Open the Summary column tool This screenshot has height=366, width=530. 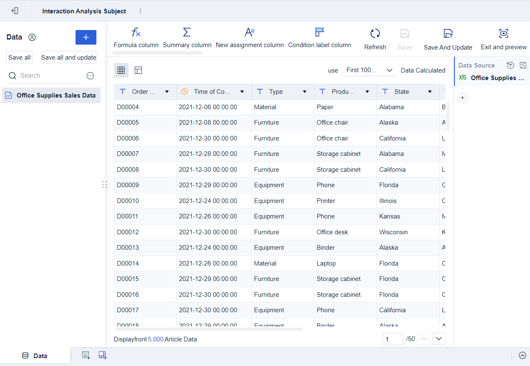pyautogui.click(x=187, y=38)
